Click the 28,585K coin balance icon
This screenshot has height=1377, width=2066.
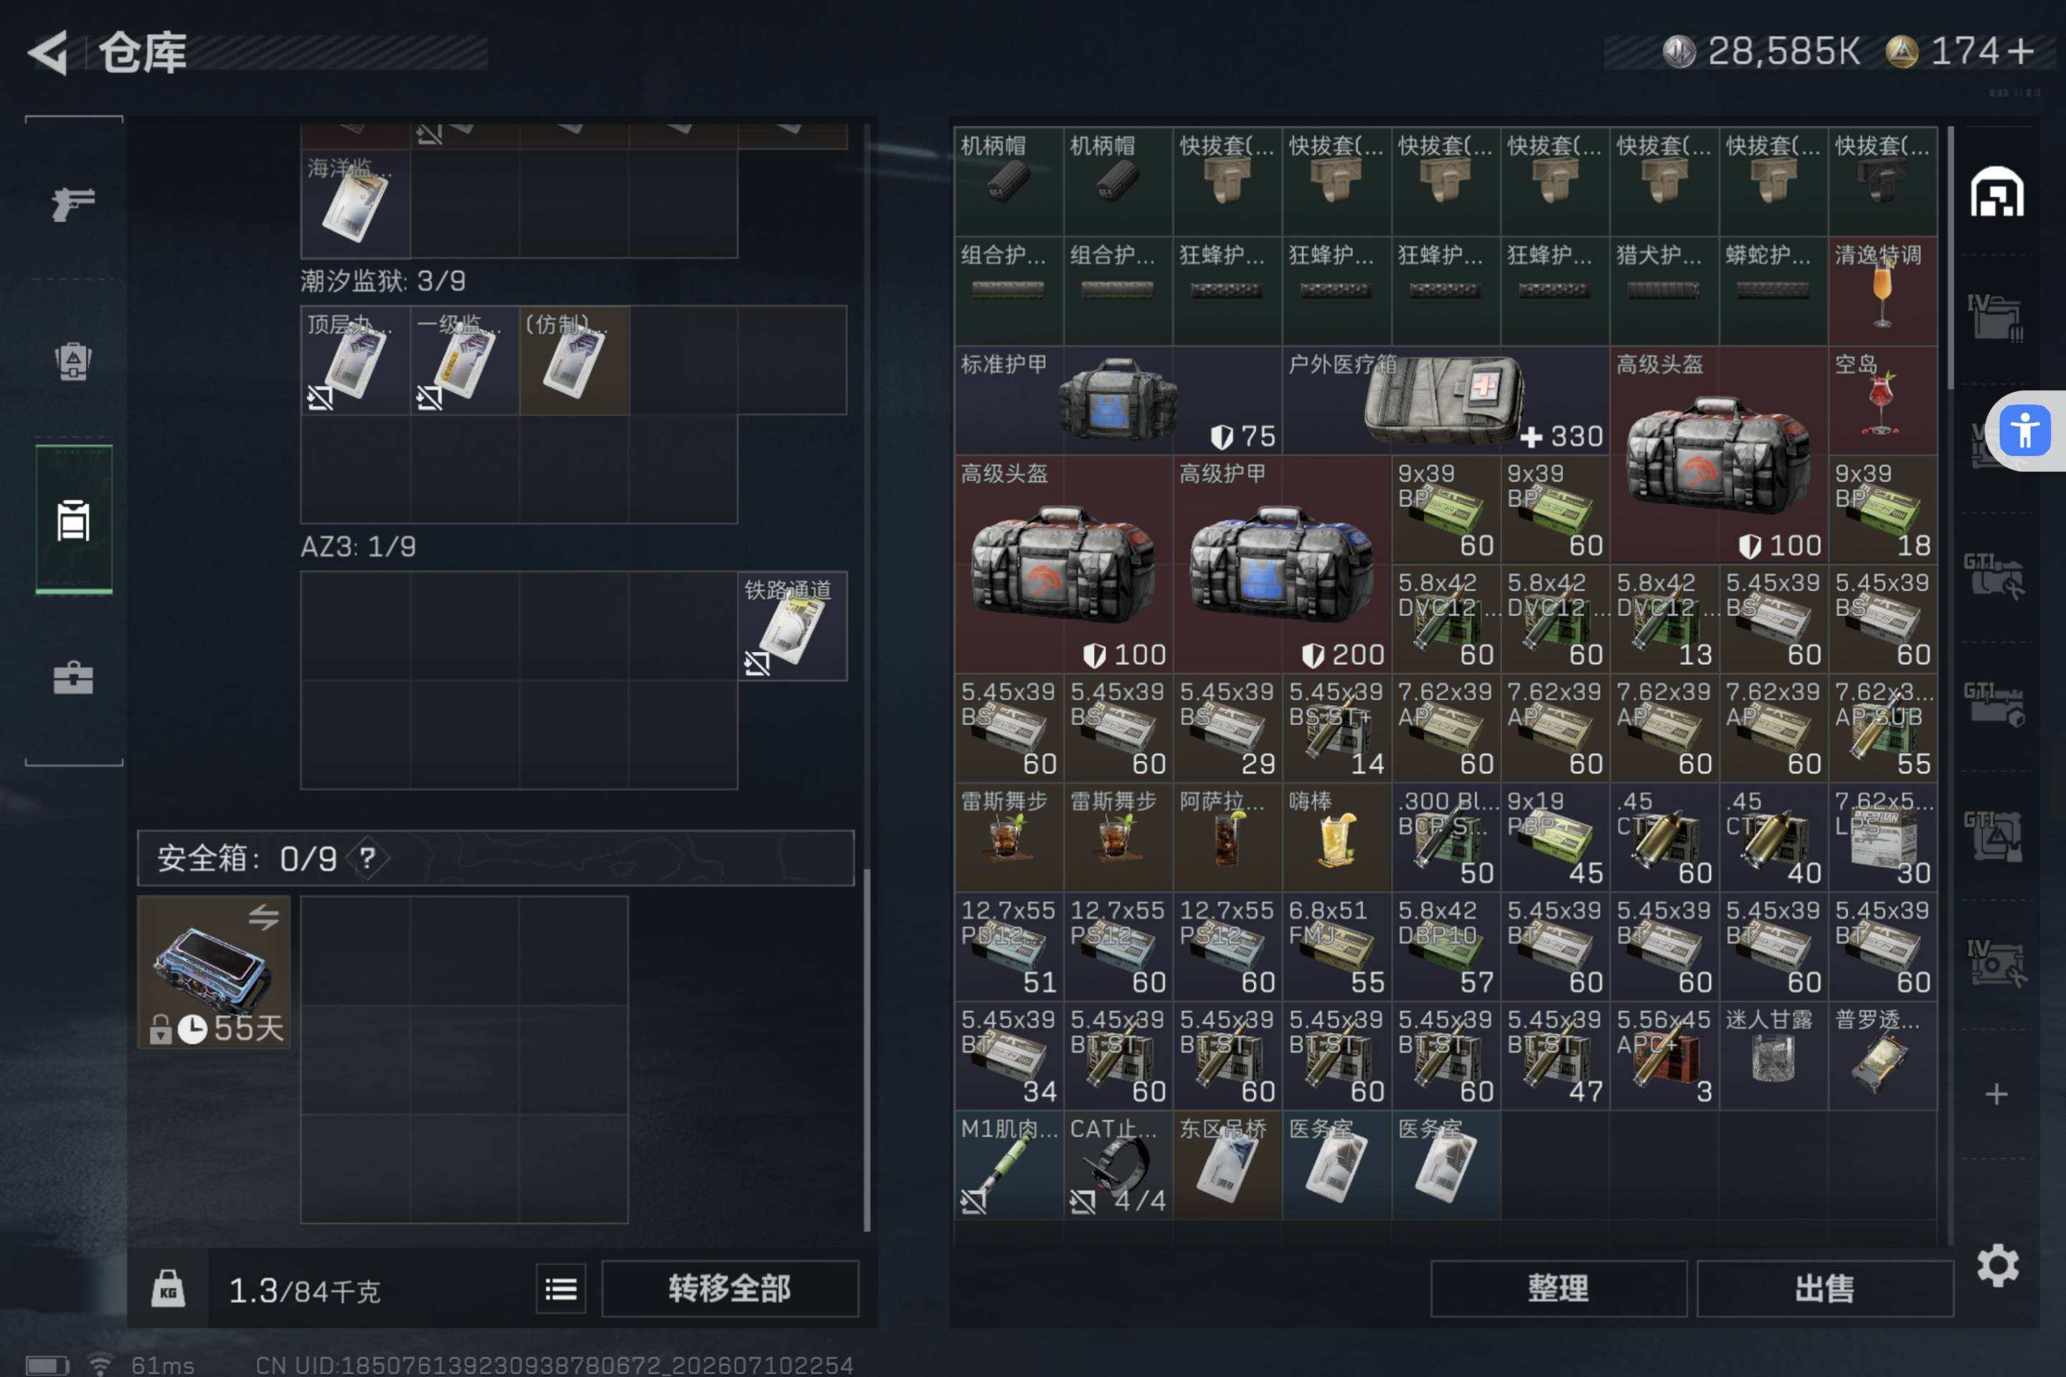tap(1679, 52)
